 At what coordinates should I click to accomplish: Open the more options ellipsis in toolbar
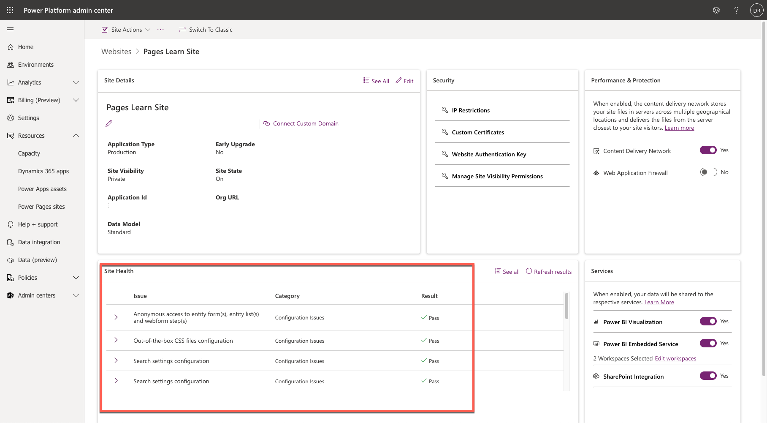pos(160,30)
